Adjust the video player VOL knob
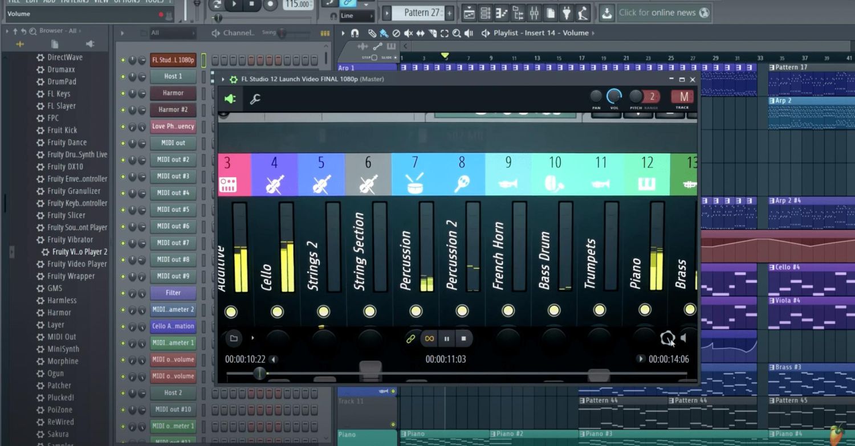The width and height of the screenshot is (855, 446). point(614,96)
